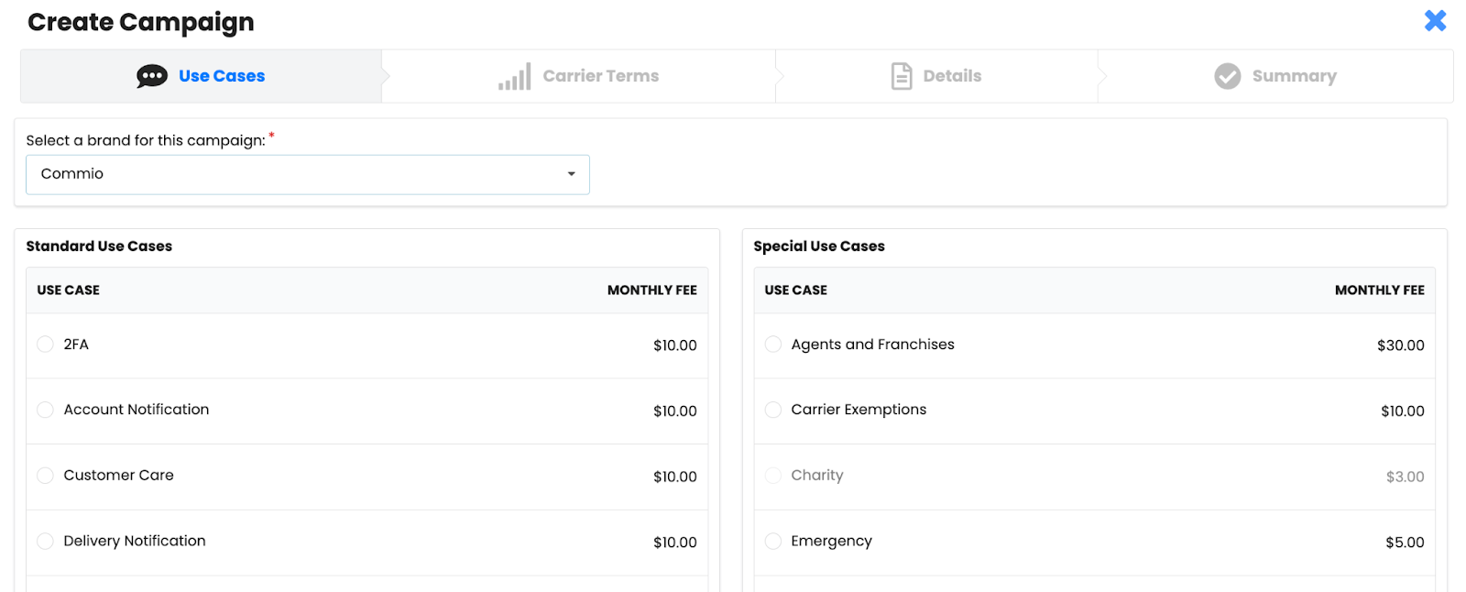Click 'Select a brand for this campaign' label

click(146, 140)
